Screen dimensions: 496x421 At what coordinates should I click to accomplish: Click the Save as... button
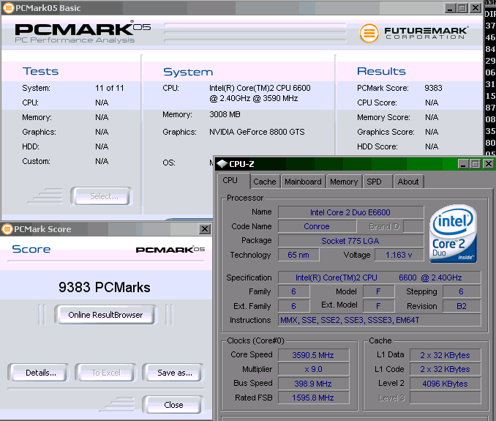(x=173, y=373)
